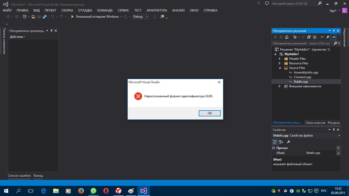Select Stdafx.cpp in Solution Explorer

tap(301, 82)
